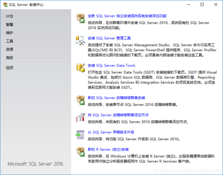The image size is (223, 175).
Task: Open 安装 SQL Server Data Tools link
Action: pos(111,65)
